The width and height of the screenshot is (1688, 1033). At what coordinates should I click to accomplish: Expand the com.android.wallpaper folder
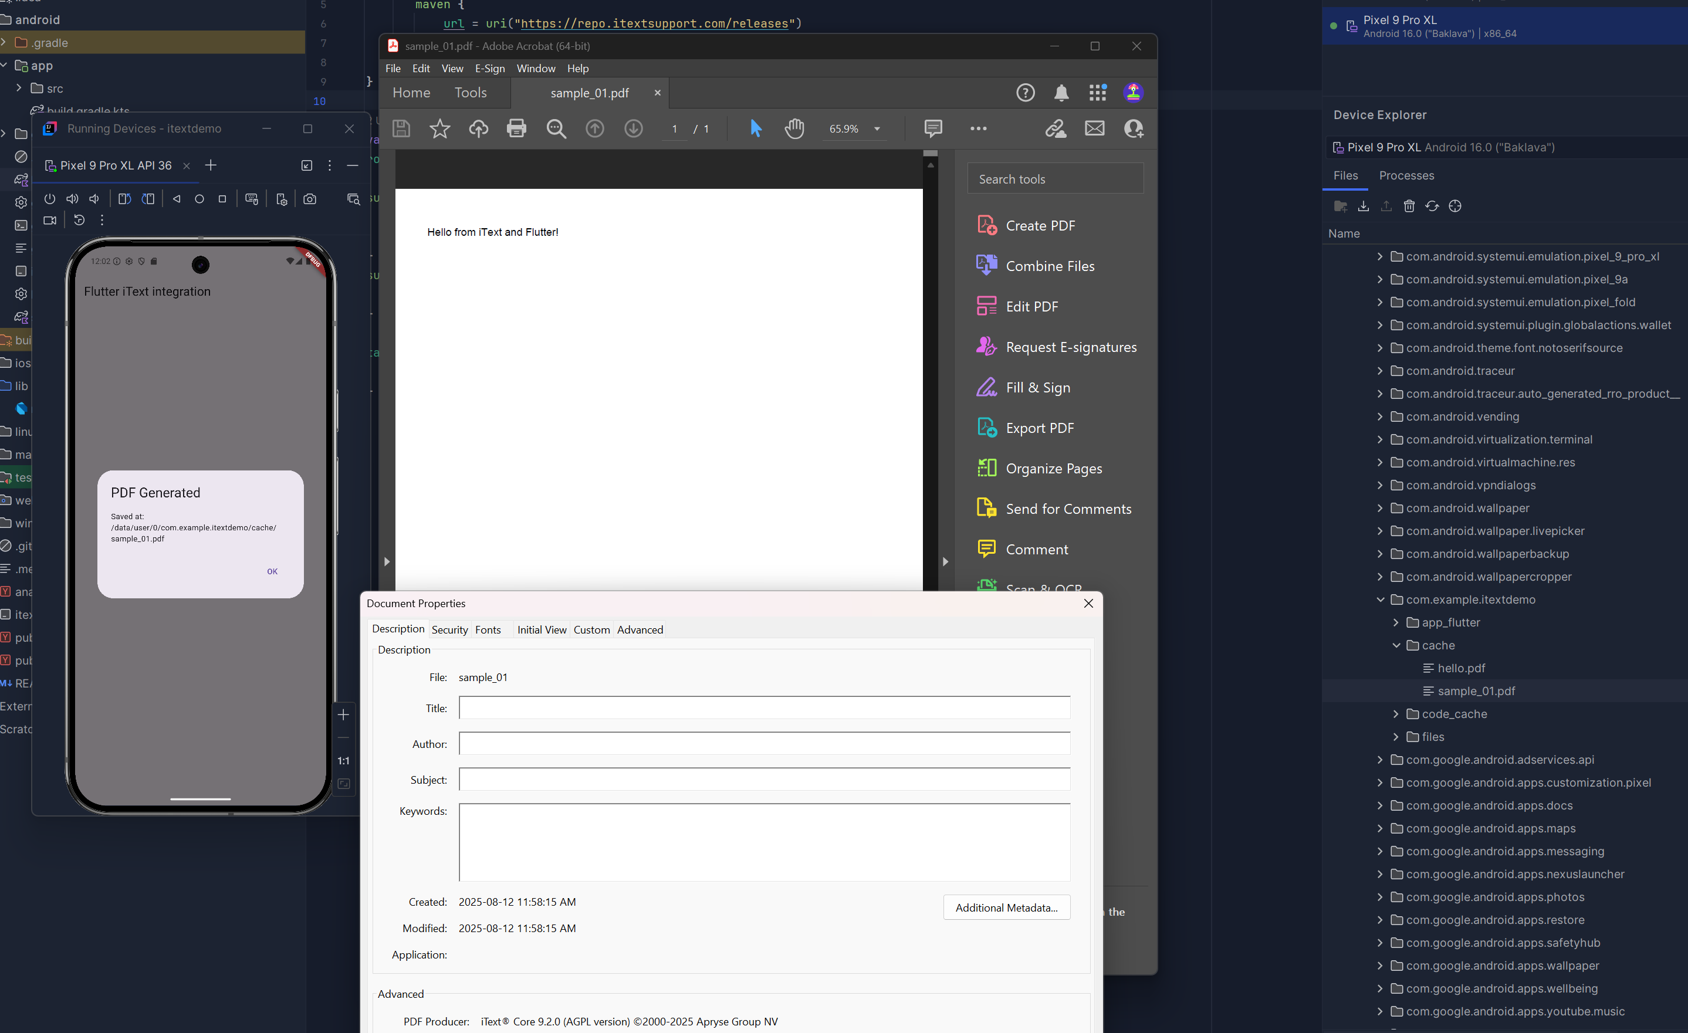tap(1380, 507)
